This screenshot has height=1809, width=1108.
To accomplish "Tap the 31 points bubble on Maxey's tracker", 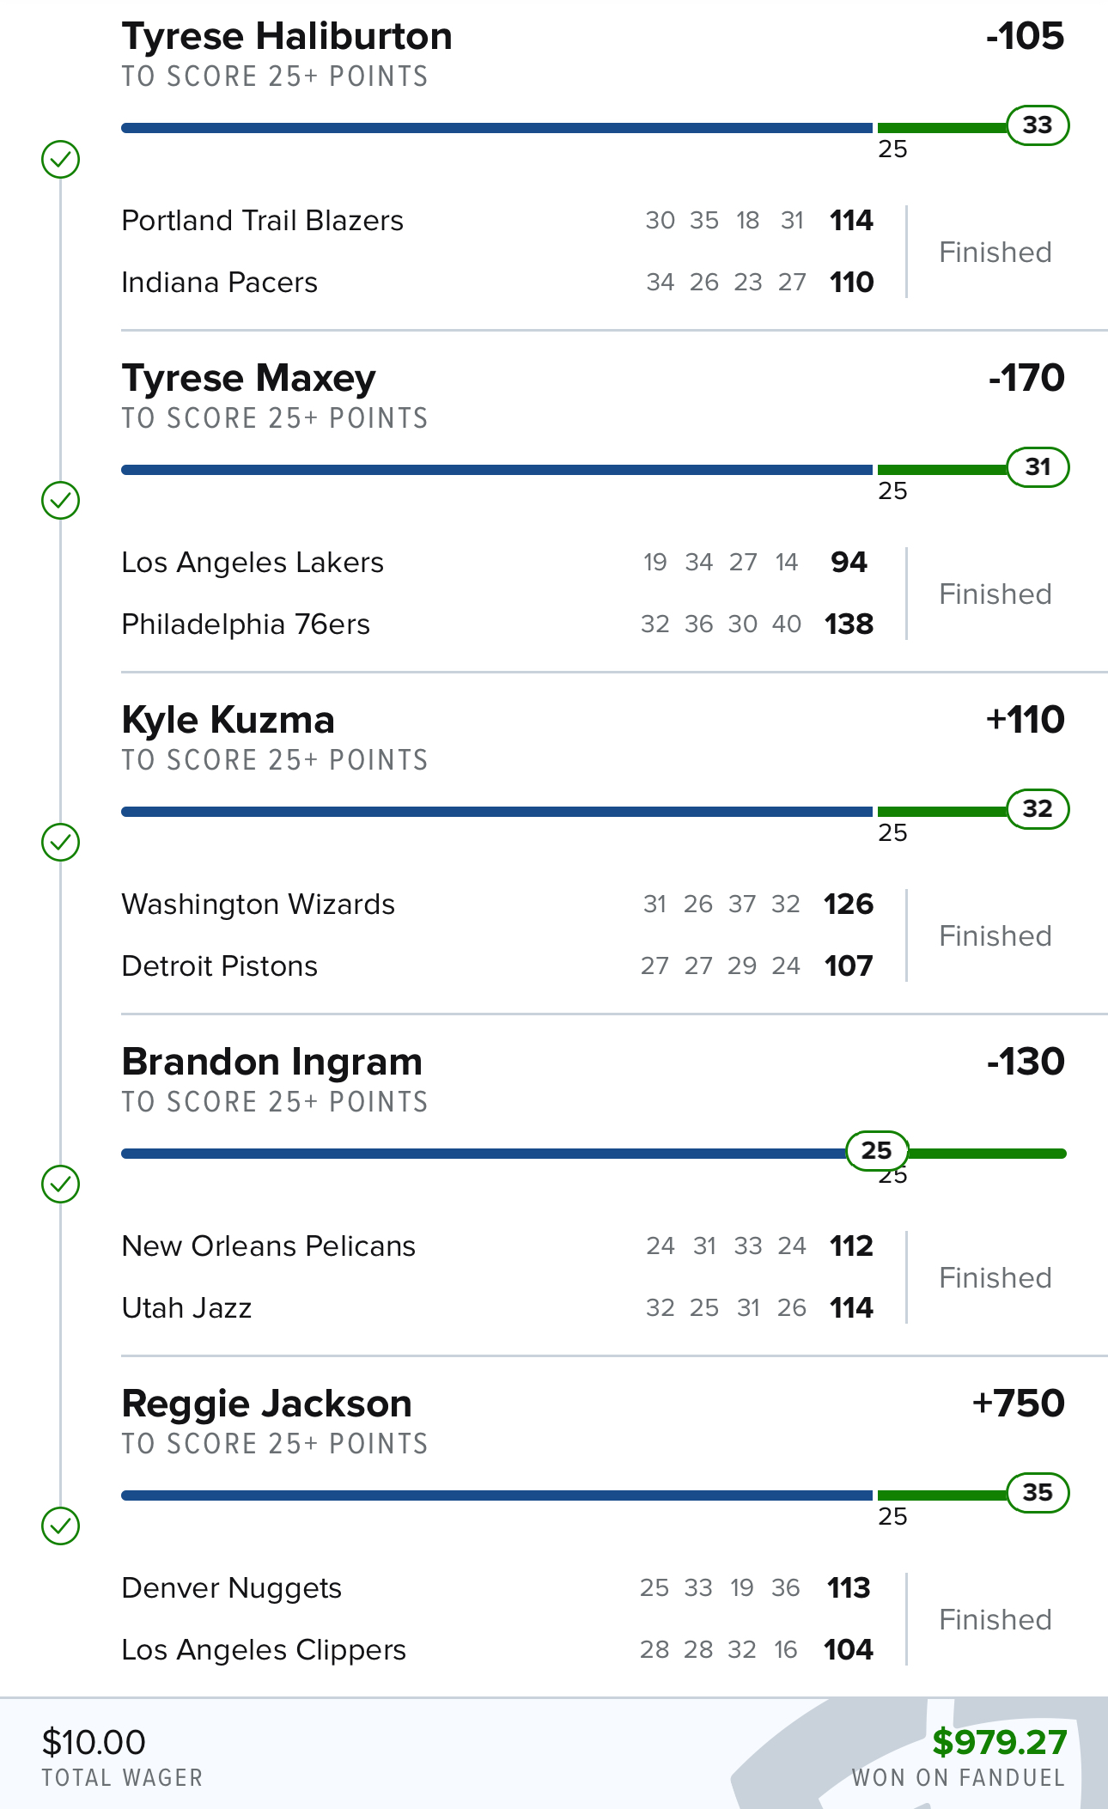I will 1038,467.
